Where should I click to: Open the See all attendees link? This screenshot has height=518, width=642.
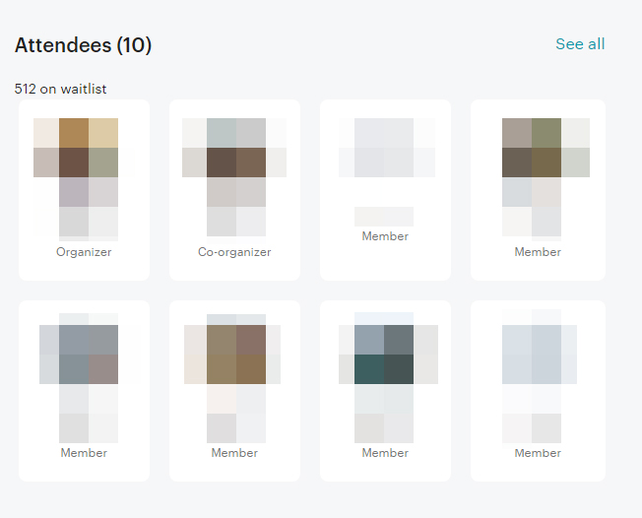[x=580, y=44]
